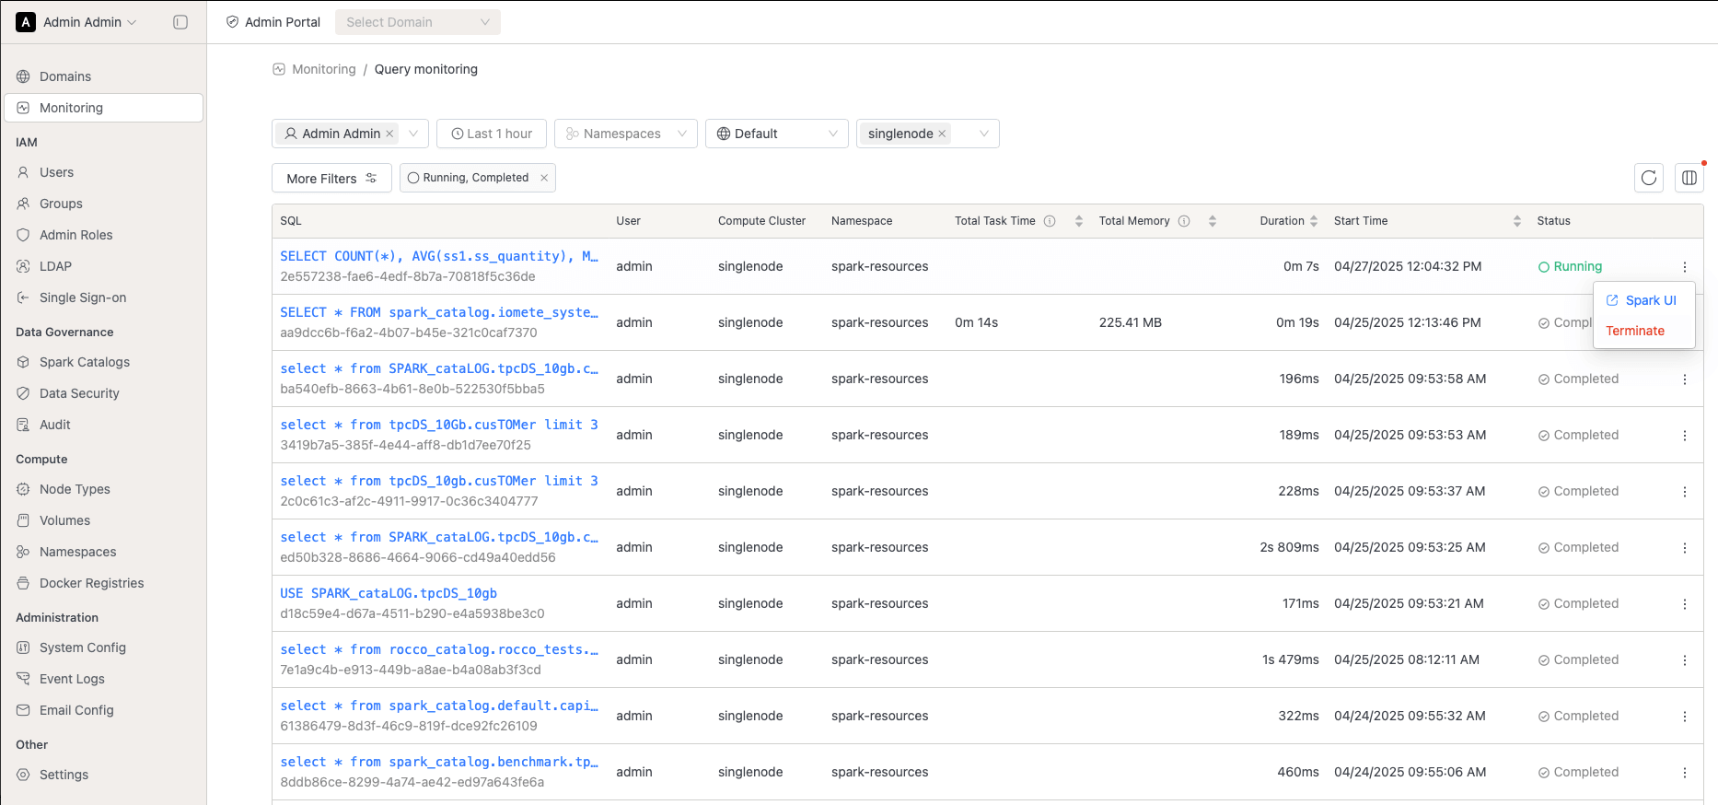The height and width of the screenshot is (805, 1718).
Task: Collapse the sidebar with the panel icon
Action: click(180, 22)
